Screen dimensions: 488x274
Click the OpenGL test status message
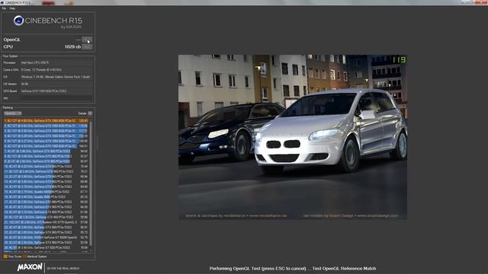[x=293, y=269]
